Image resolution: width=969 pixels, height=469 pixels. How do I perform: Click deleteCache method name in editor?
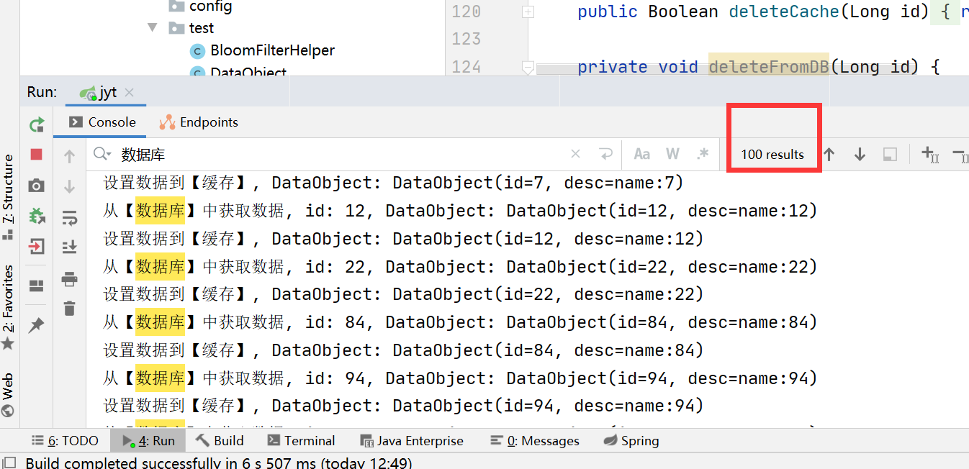click(x=784, y=12)
